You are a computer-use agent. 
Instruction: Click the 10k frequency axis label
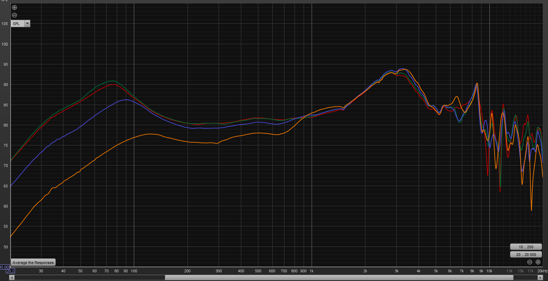pyautogui.click(x=489, y=271)
